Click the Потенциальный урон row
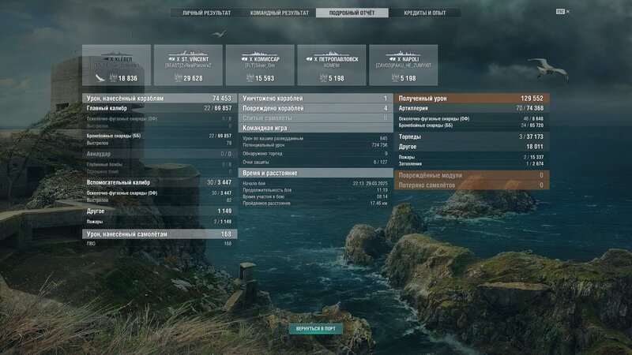632x355 pixels. pos(315,145)
